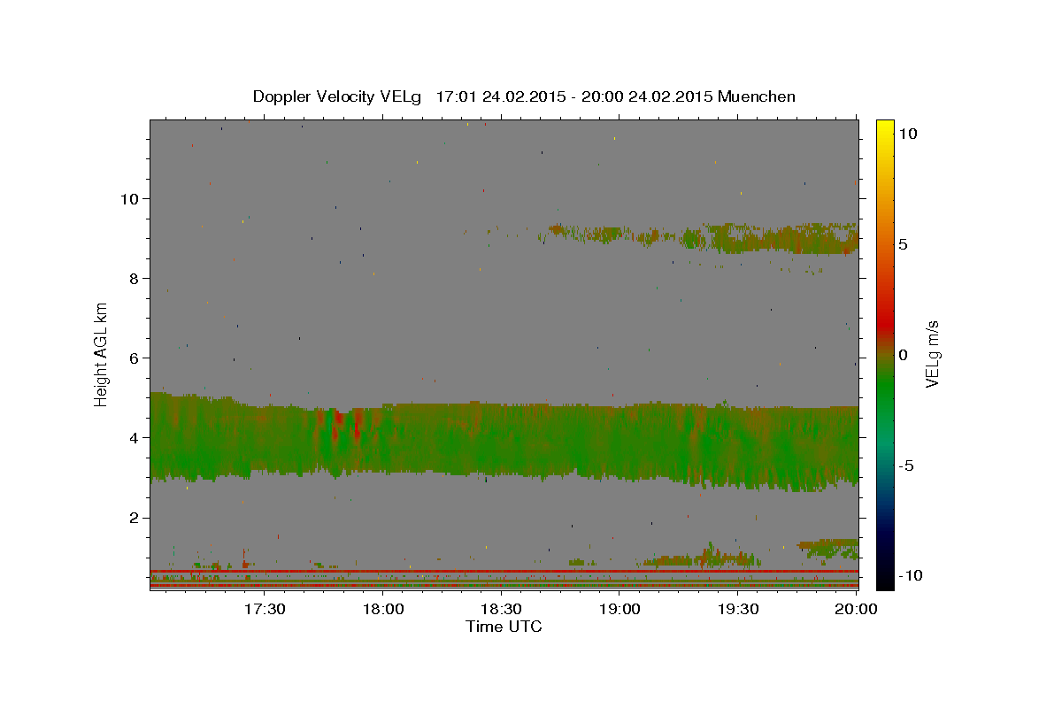Click the 19:00 time tick label
The height and width of the screenshot is (708, 1062).
(x=619, y=610)
